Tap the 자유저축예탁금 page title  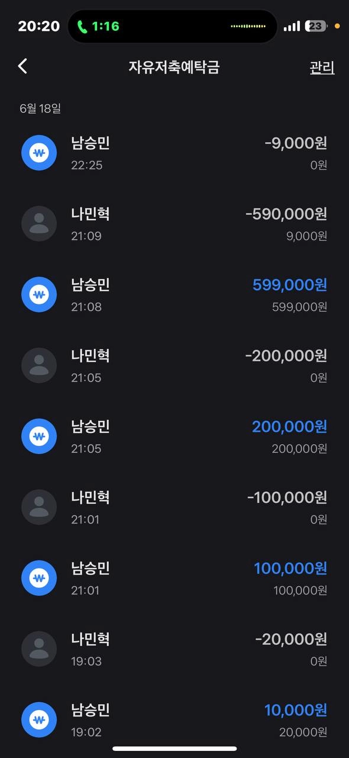click(x=174, y=67)
